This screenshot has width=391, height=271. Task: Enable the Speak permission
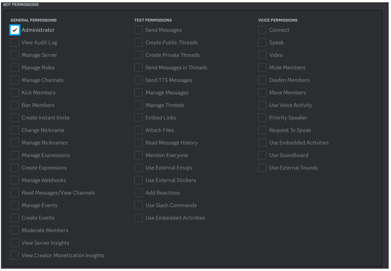click(x=262, y=43)
